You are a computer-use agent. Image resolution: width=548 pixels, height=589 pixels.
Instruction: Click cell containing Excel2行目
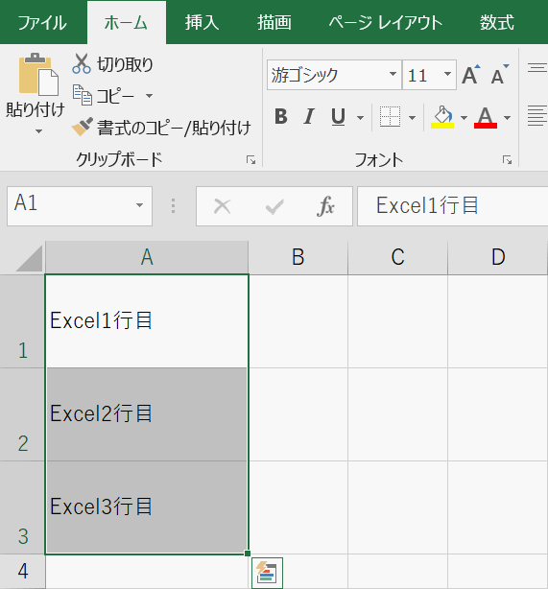point(147,414)
